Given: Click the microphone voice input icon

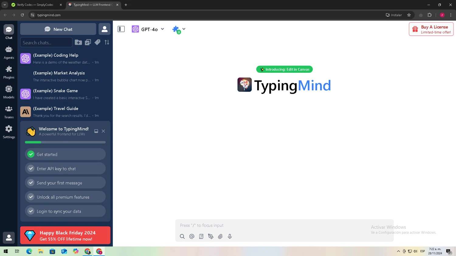Looking at the screenshot, I should (x=230, y=236).
